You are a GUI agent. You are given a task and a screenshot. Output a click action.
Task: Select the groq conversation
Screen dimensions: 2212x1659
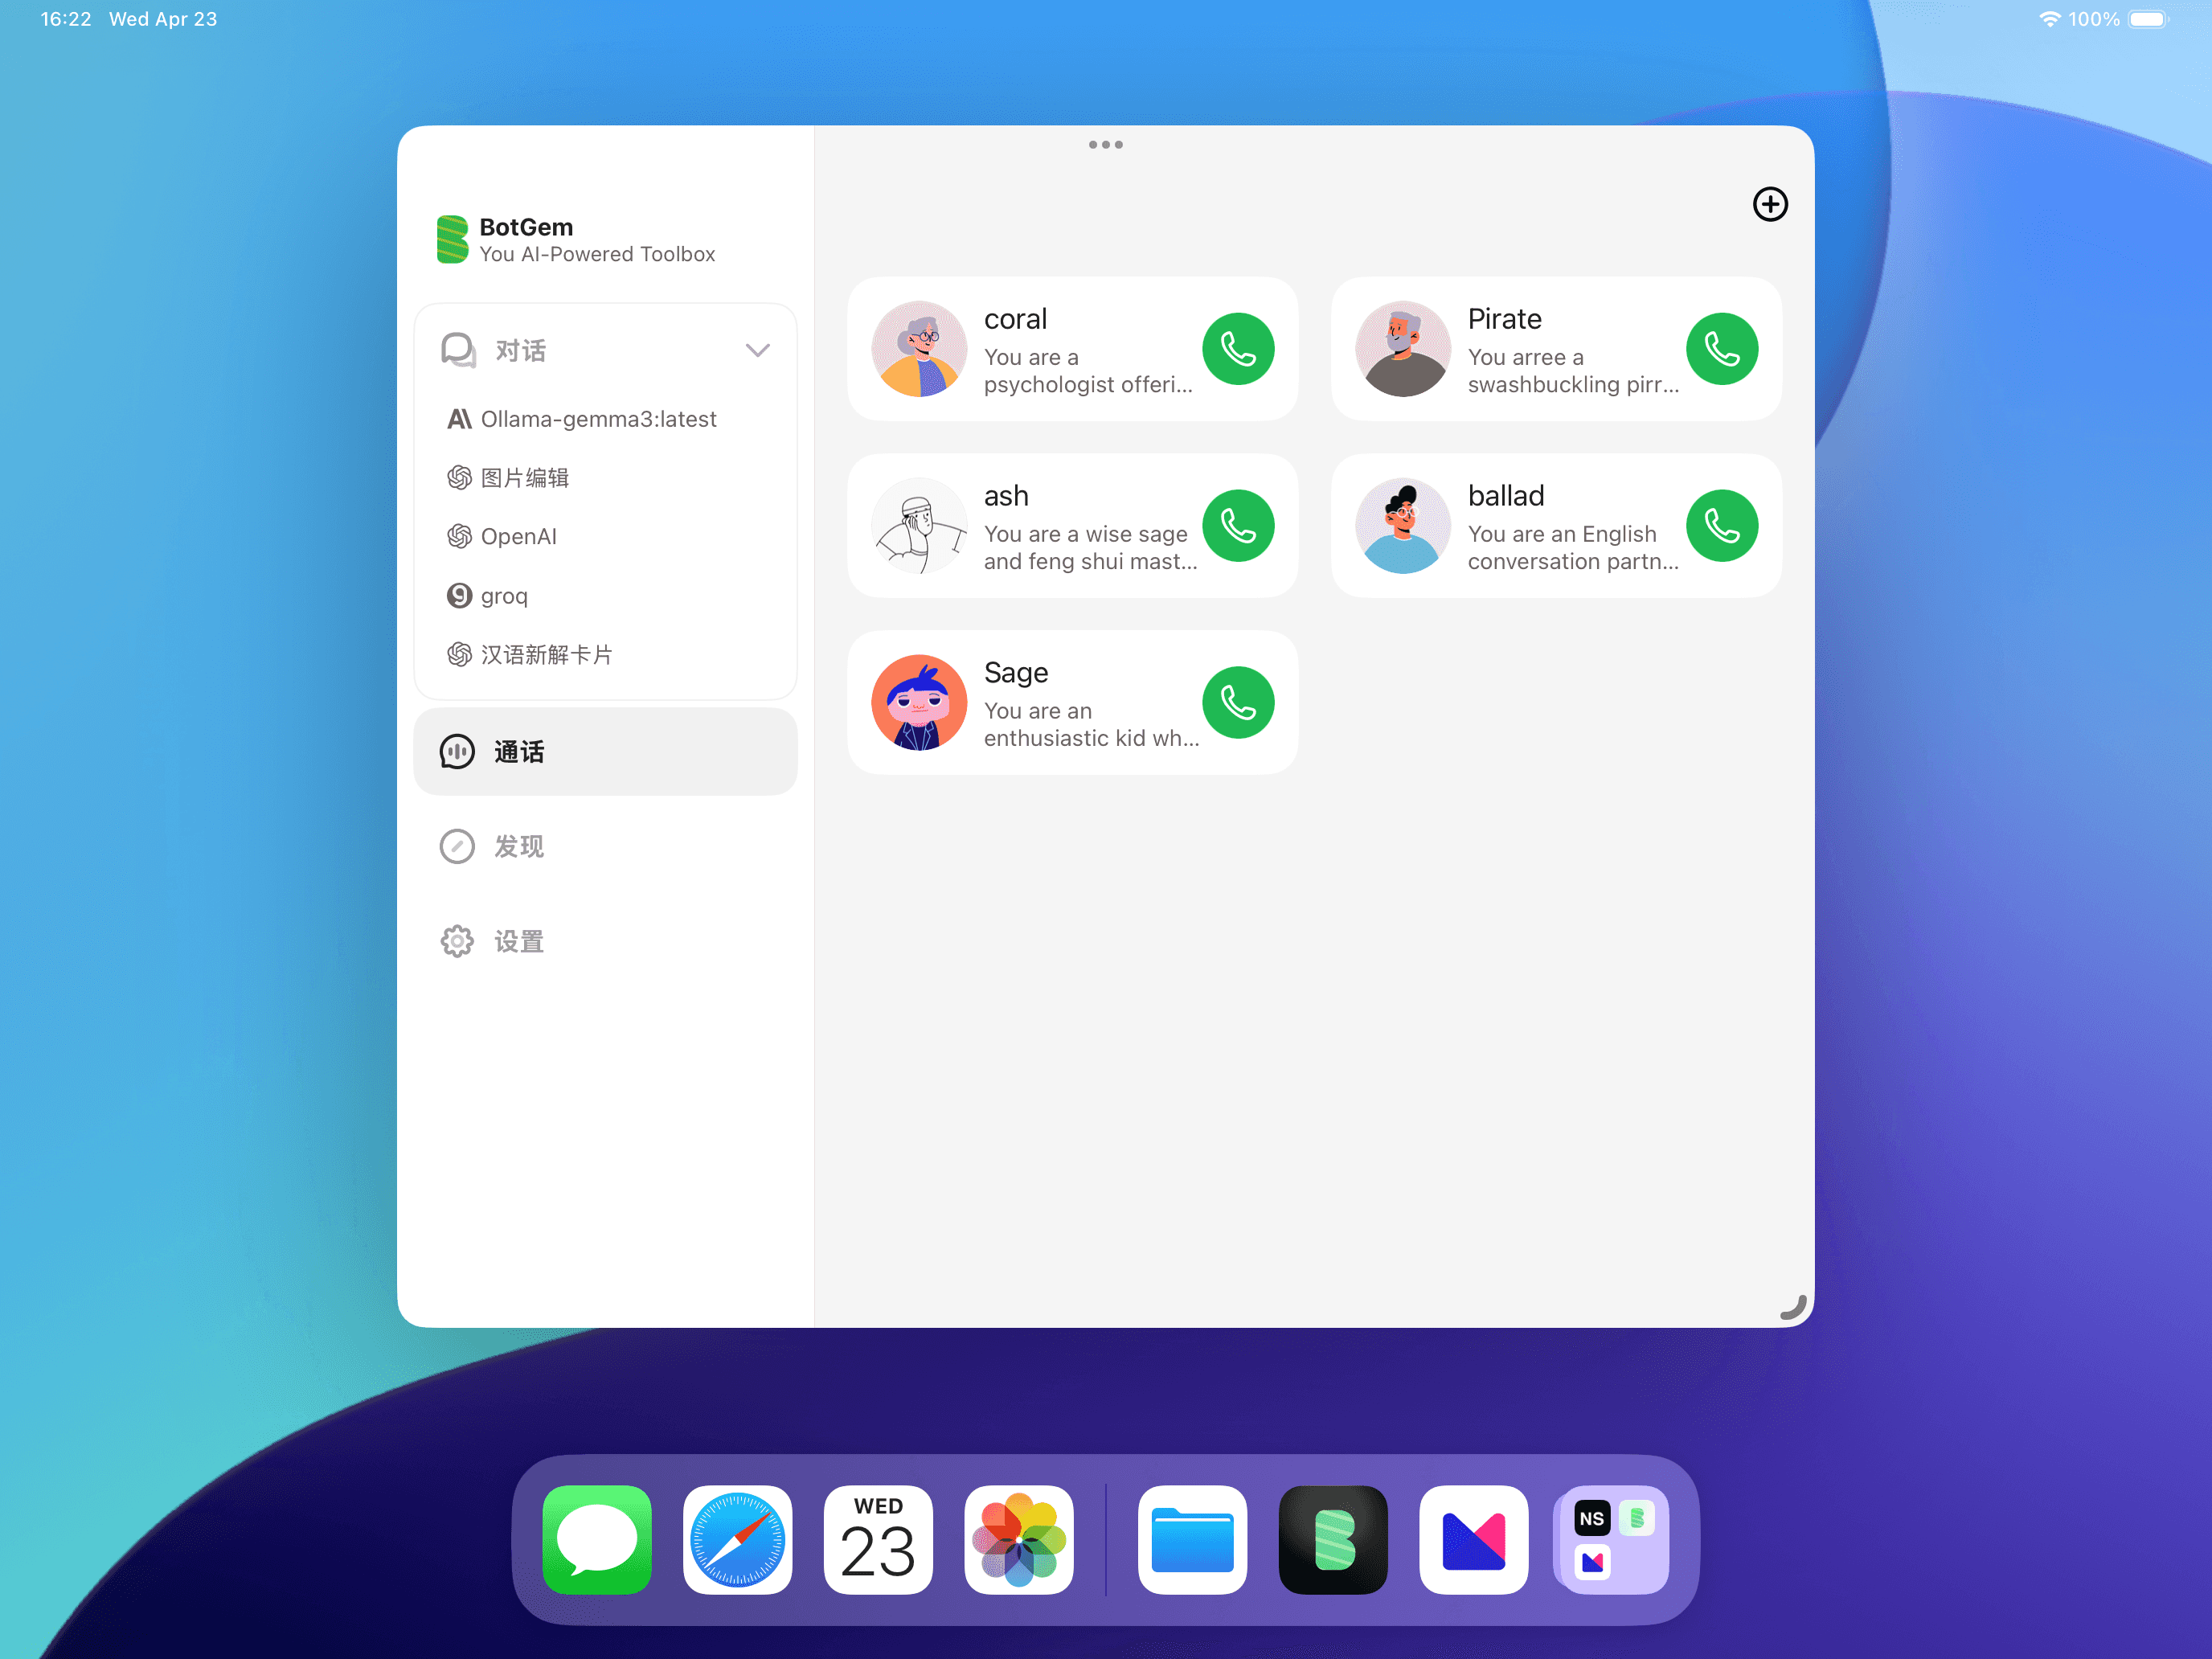pos(503,596)
